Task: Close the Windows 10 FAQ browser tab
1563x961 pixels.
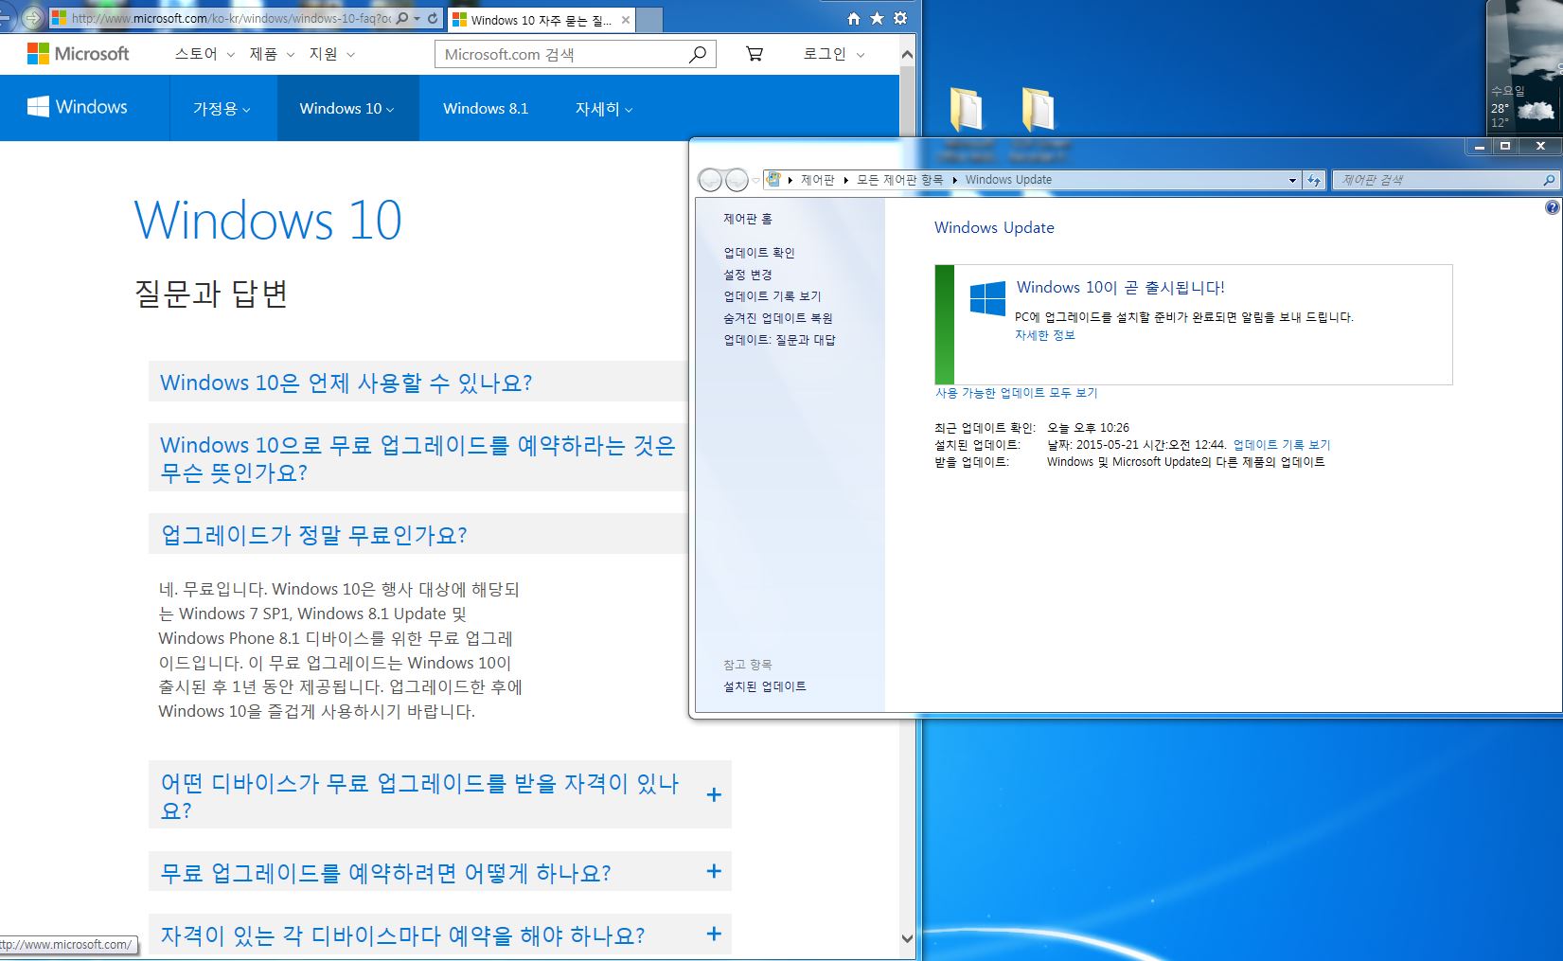Action: point(626,20)
